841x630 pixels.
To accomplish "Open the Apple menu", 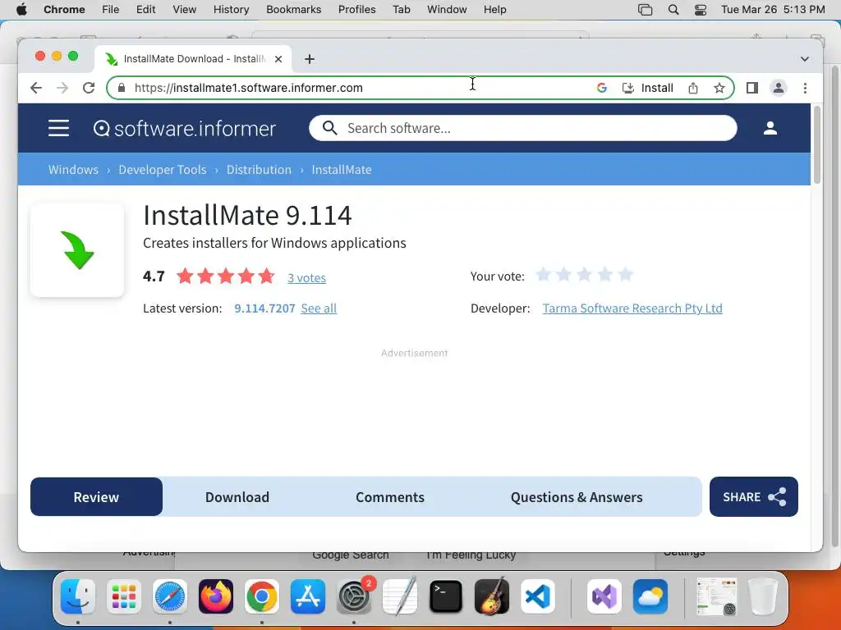I will pos(21,10).
